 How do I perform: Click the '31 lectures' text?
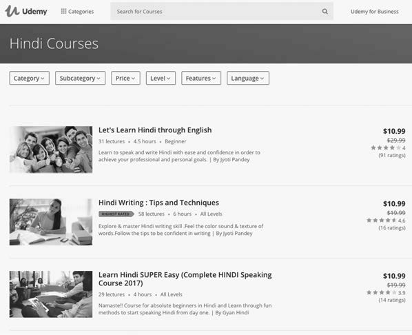pyautogui.click(x=112, y=141)
